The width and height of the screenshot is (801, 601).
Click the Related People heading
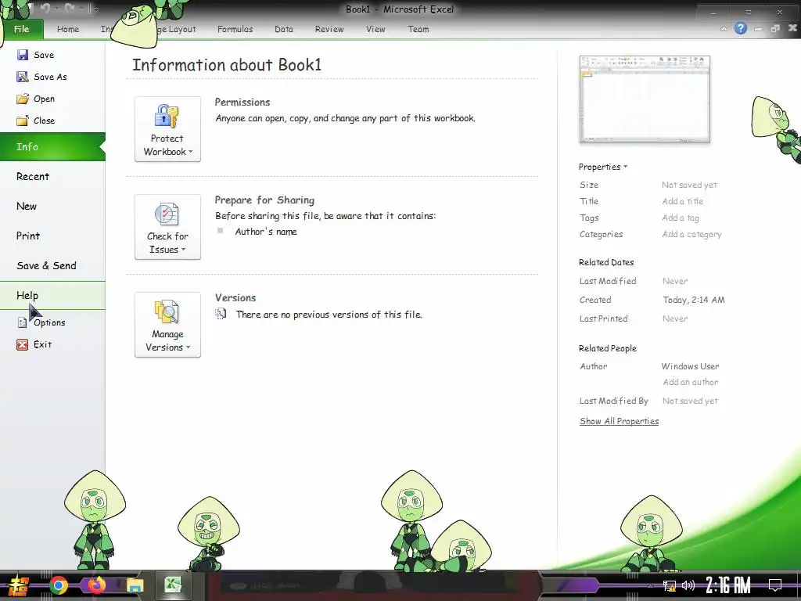(x=607, y=348)
